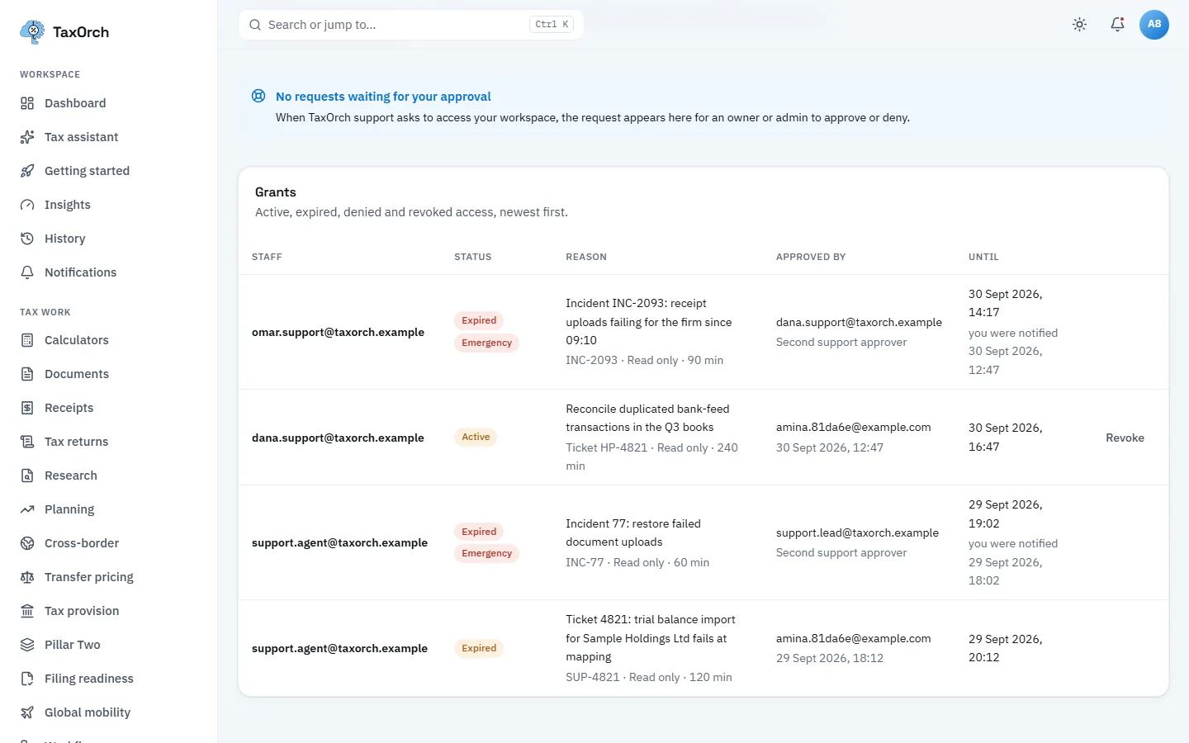The height and width of the screenshot is (743, 1189).
Task: Click the support lifebuoy icon in banner
Action: tap(258, 96)
